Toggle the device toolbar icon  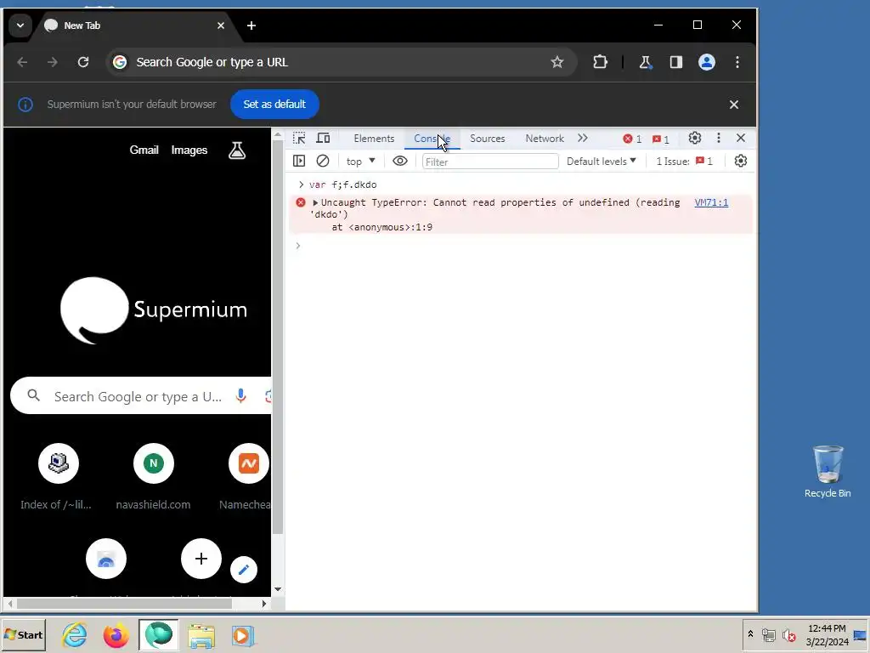pos(323,139)
